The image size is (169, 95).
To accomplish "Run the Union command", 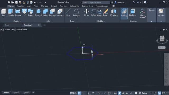I will click(x=45, y=13).
